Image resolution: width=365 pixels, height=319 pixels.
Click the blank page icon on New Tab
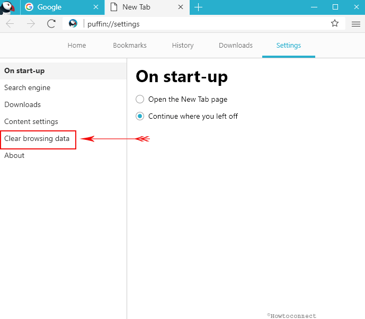(113, 7)
